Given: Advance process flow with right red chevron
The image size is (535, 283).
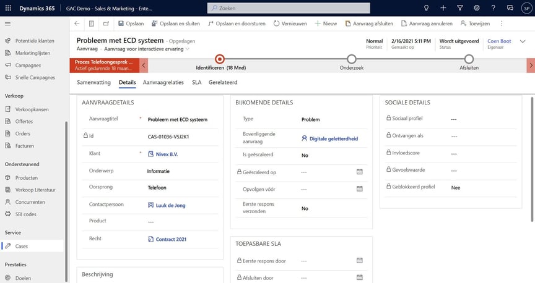Looking at the screenshot, I should click(x=531, y=65).
